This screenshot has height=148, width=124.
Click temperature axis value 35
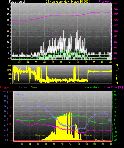tap(115, 95)
